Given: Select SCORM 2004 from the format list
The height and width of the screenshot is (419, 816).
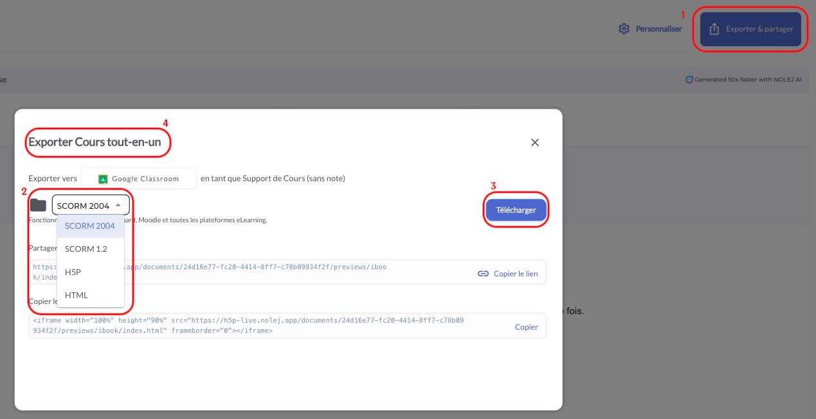Looking at the screenshot, I should point(90,226).
